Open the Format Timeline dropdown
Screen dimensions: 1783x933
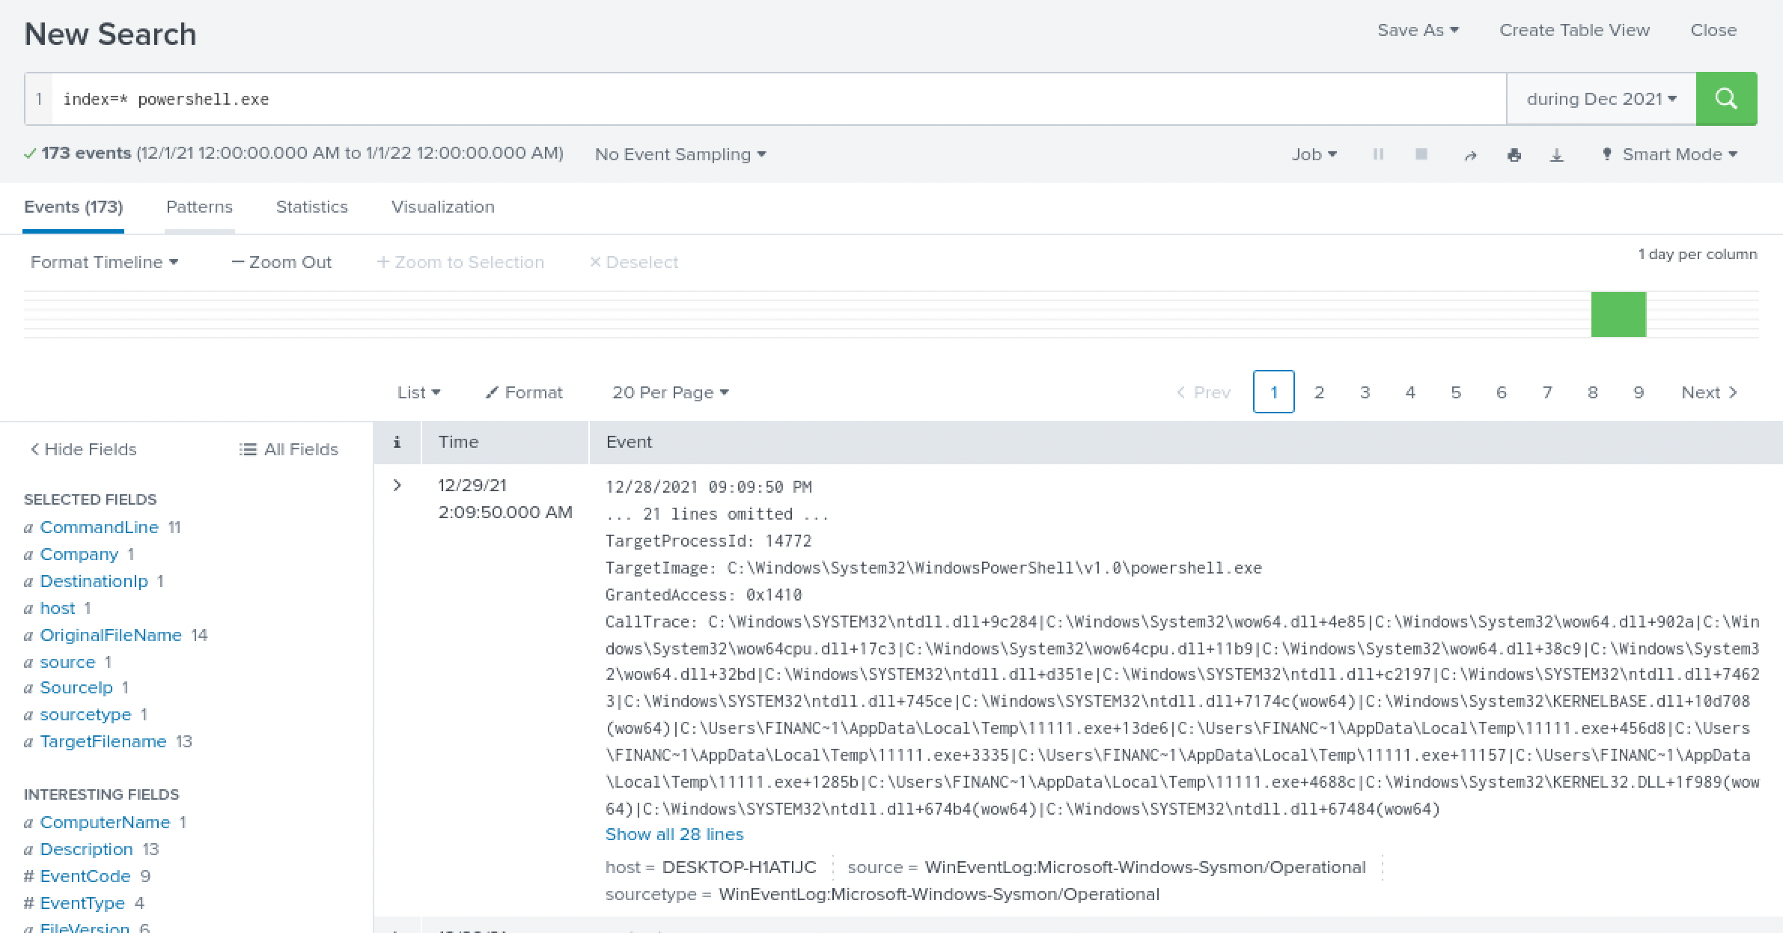click(104, 262)
